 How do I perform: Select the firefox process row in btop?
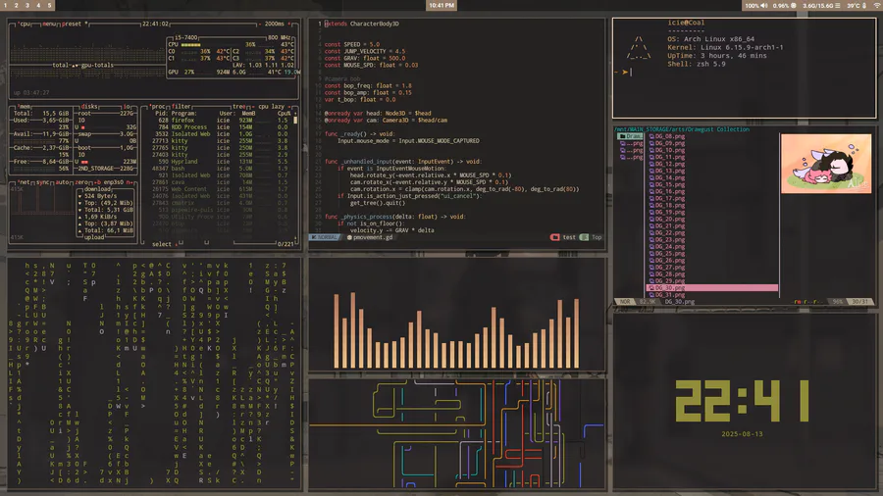pos(222,121)
